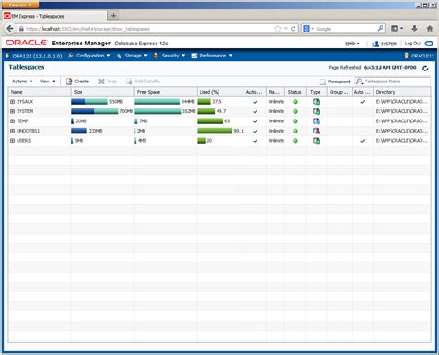439x355 pixels.
Task: Sort by the Used (%) column header
Action: (x=220, y=92)
